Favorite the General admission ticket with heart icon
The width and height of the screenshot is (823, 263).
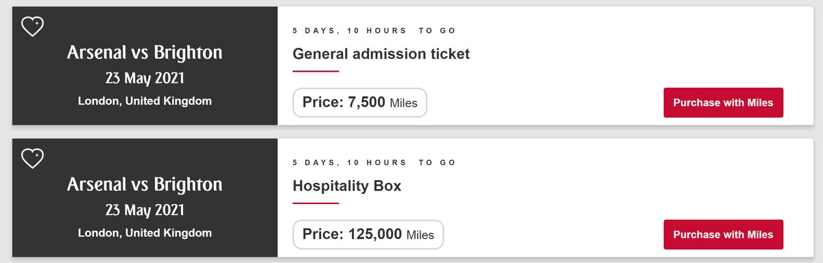tap(32, 27)
